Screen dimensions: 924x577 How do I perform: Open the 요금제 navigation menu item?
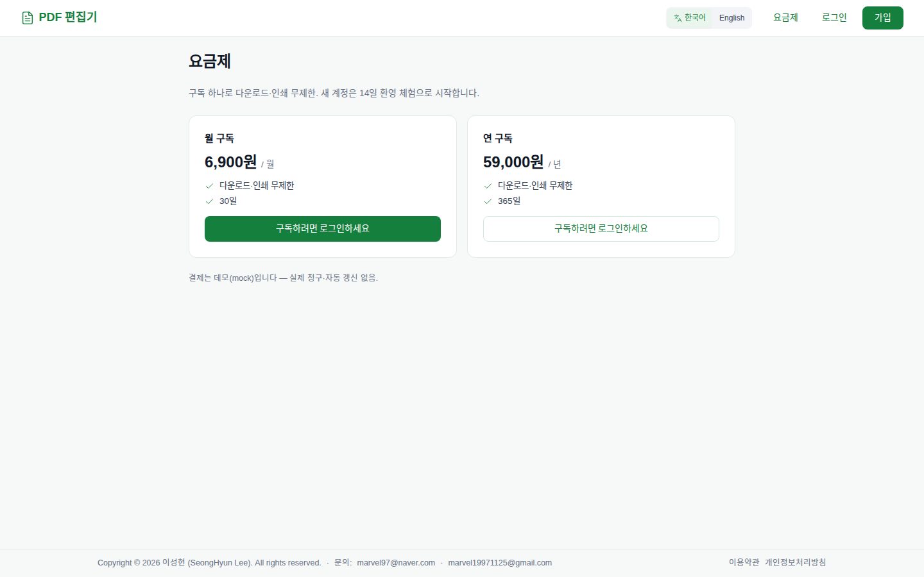pyautogui.click(x=785, y=18)
